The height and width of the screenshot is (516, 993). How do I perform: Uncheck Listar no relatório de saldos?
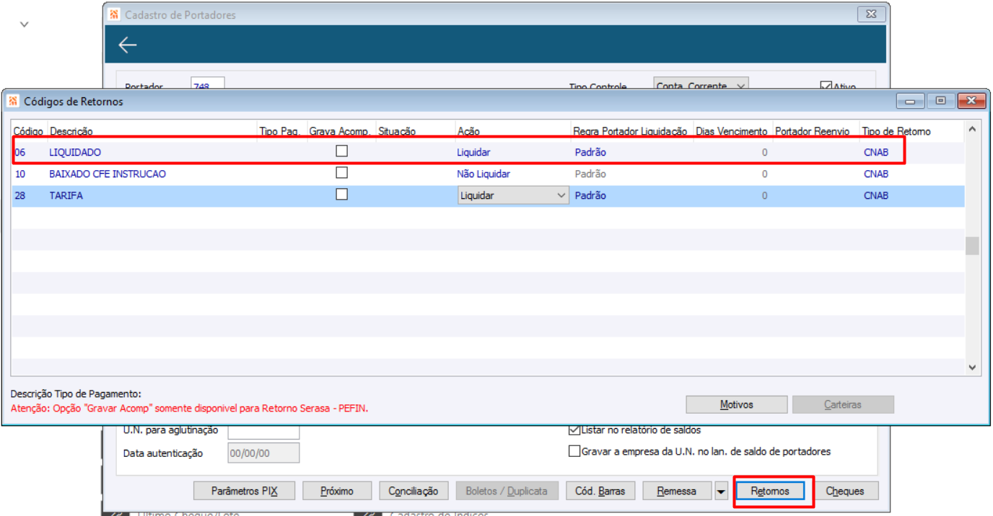574,430
